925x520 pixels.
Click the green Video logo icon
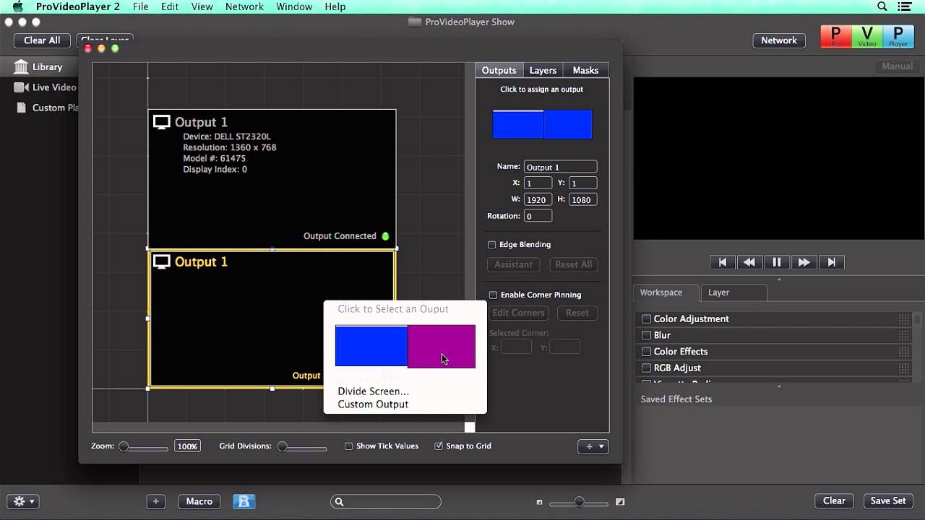click(x=867, y=37)
